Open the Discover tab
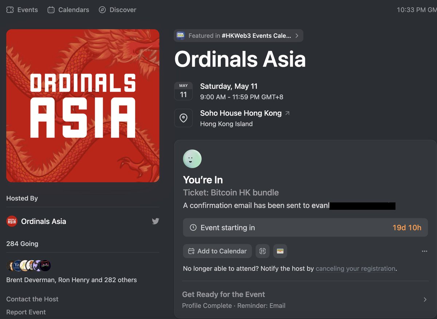Screen dimensions: 437x319 (x=117, y=10)
